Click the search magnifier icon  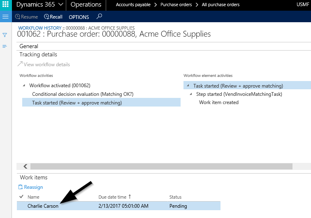[99, 17]
